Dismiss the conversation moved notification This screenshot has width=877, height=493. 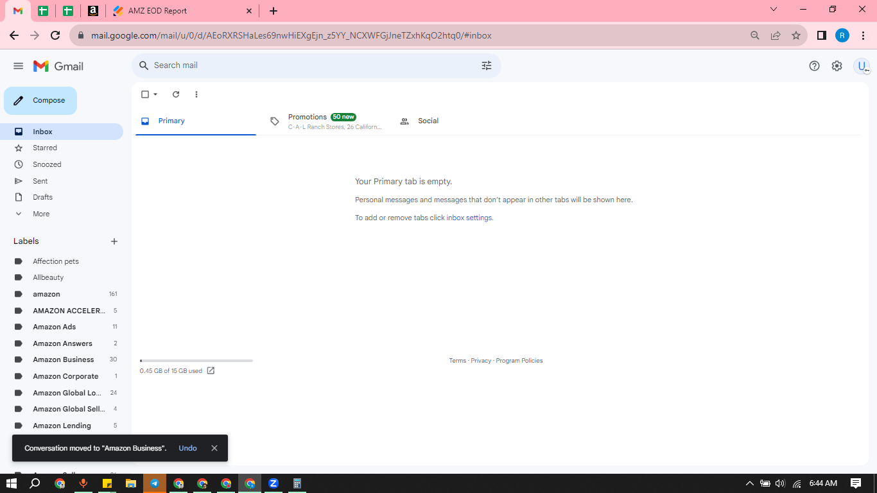point(214,448)
